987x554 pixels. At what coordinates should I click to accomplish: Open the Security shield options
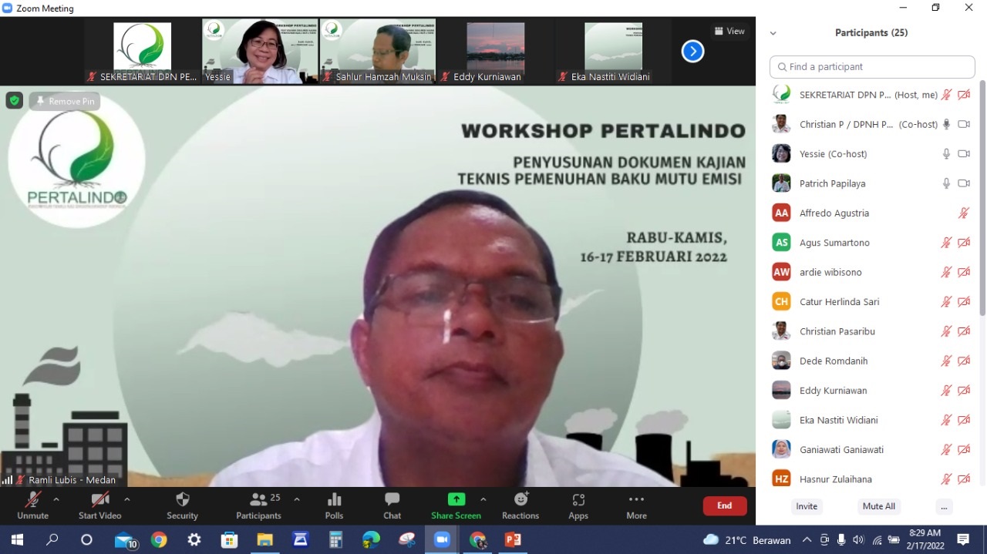[x=182, y=505]
